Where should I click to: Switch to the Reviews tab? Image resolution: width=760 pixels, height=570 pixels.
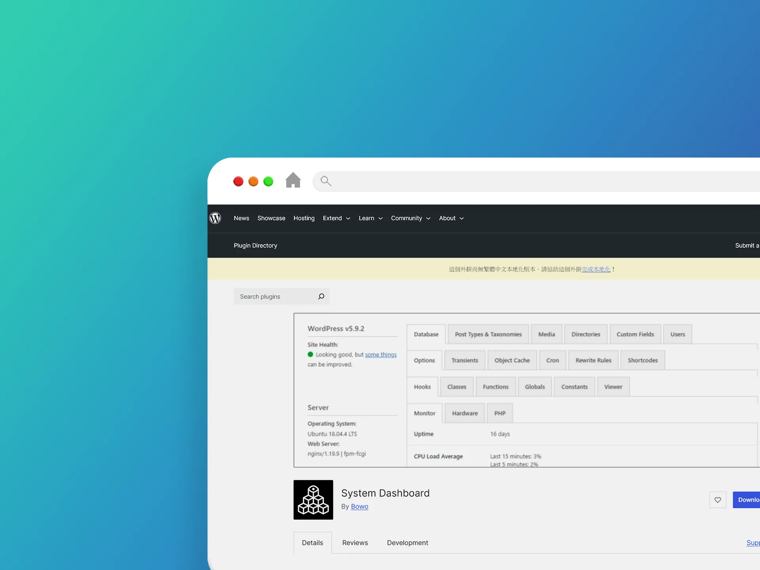(x=355, y=543)
